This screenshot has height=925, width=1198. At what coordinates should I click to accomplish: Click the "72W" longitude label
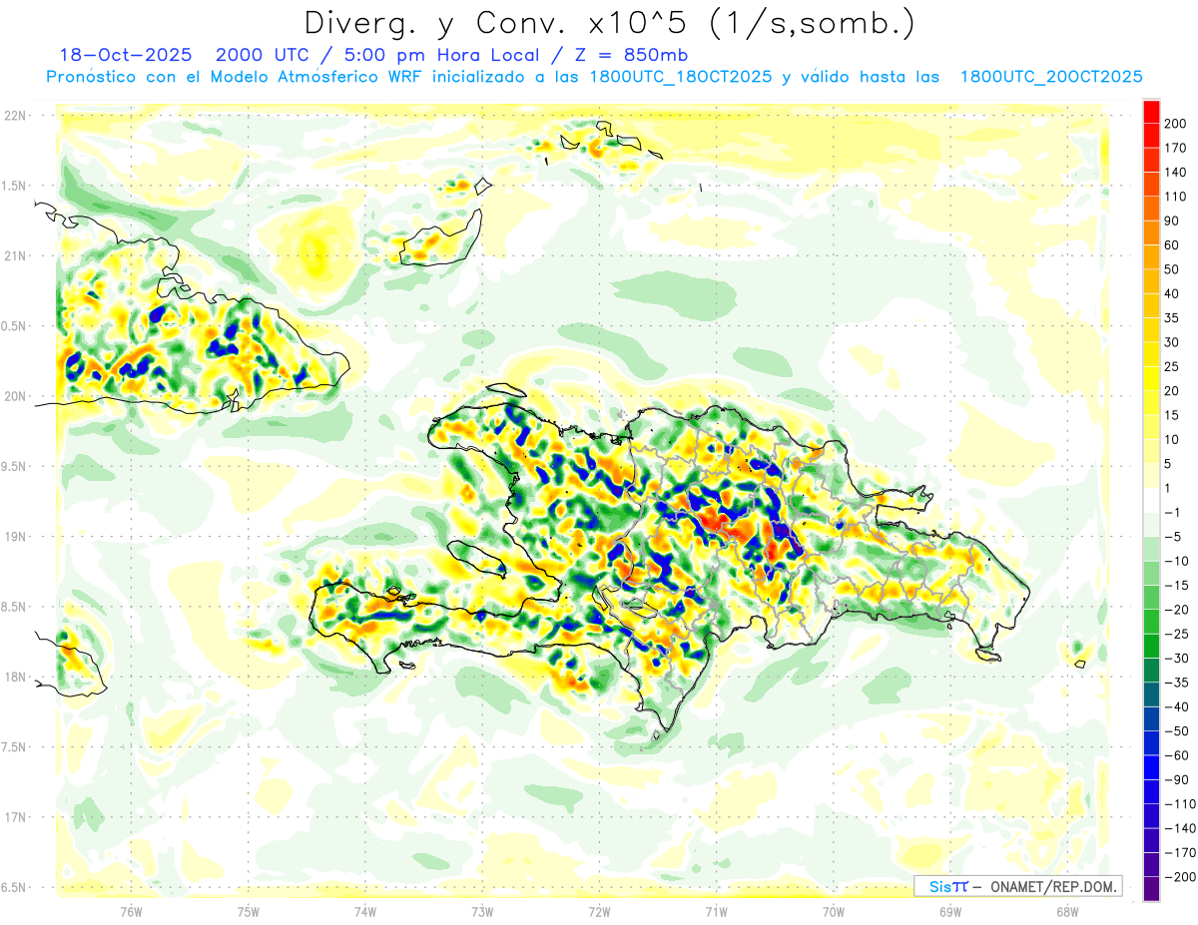pyautogui.click(x=599, y=912)
